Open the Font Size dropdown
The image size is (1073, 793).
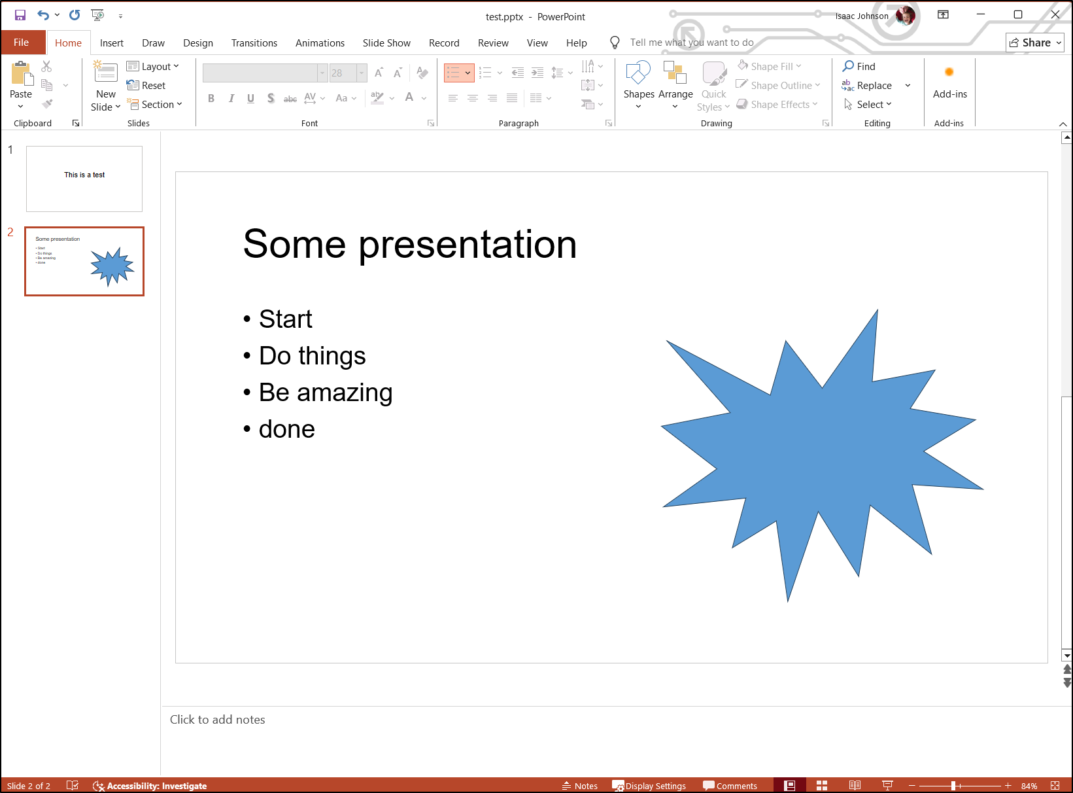(x=362, y=73)
